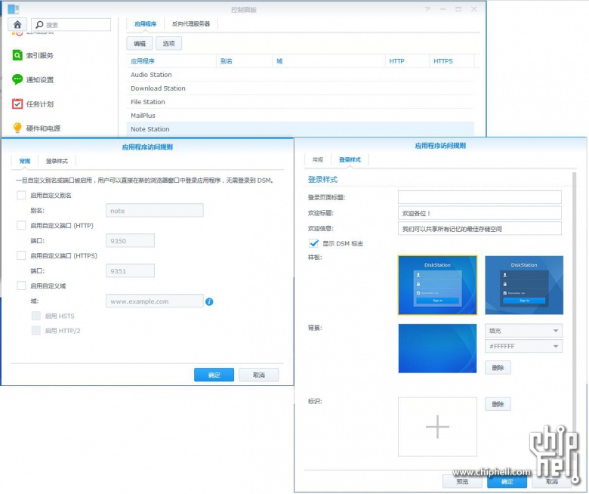The width and height of the screenshot is (589, 494).
Task: Enable customized domain checkbox
Action: coord(21,286)
